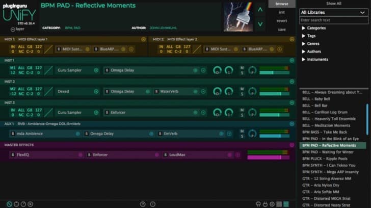Solo the INST 2 layer
This screenshot has height=208, width=371.
tap(242, 94)
